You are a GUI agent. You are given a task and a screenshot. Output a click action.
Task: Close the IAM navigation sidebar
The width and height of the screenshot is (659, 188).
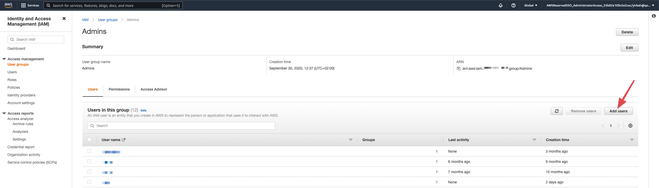pyautogui.click(x=64, y=18)
